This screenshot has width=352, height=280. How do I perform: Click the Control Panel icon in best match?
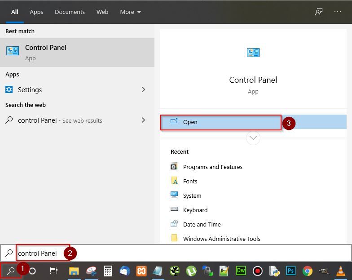click(x=13, y=51)
